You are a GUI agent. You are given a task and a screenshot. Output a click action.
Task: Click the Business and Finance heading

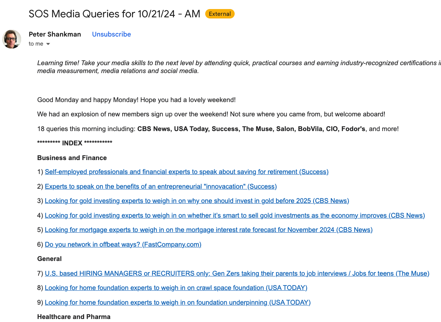(72, 158)
